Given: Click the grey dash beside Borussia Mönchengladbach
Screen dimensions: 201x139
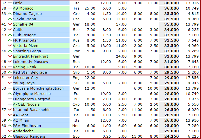Looking at the screenshot, I should [x=10, y=88].
